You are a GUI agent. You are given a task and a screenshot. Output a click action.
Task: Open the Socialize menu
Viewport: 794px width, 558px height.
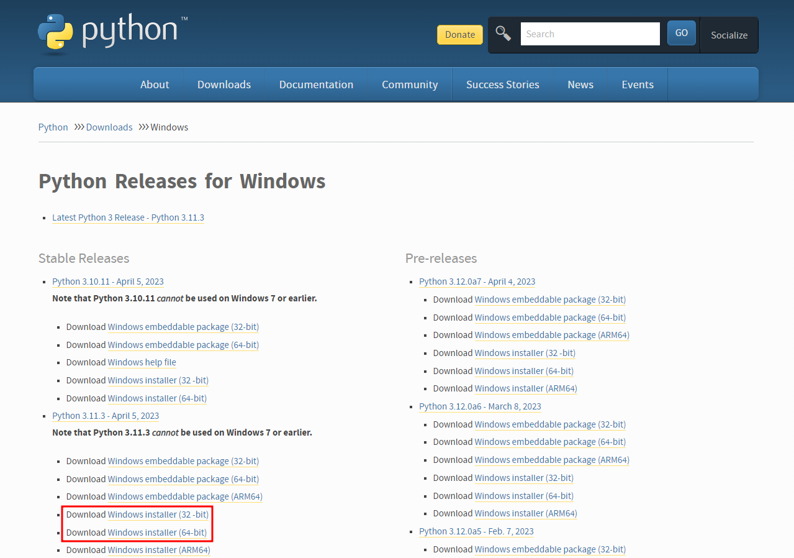click(x=729, y=35)
